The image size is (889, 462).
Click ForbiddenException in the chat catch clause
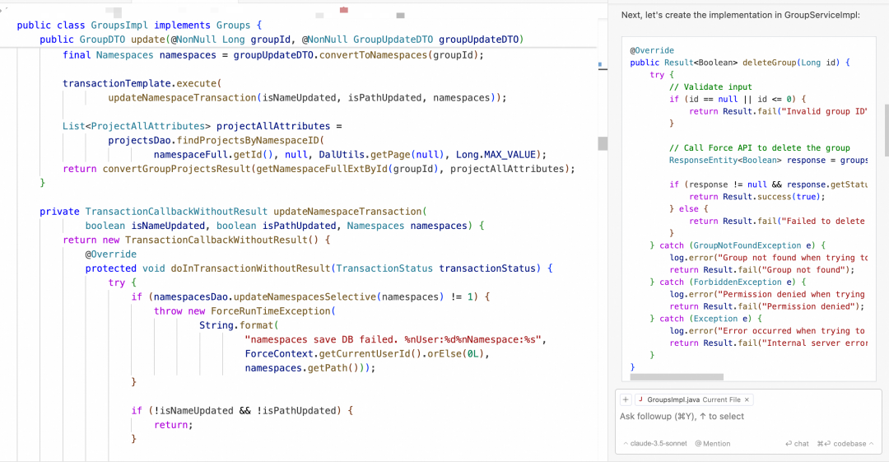[724, 282]
